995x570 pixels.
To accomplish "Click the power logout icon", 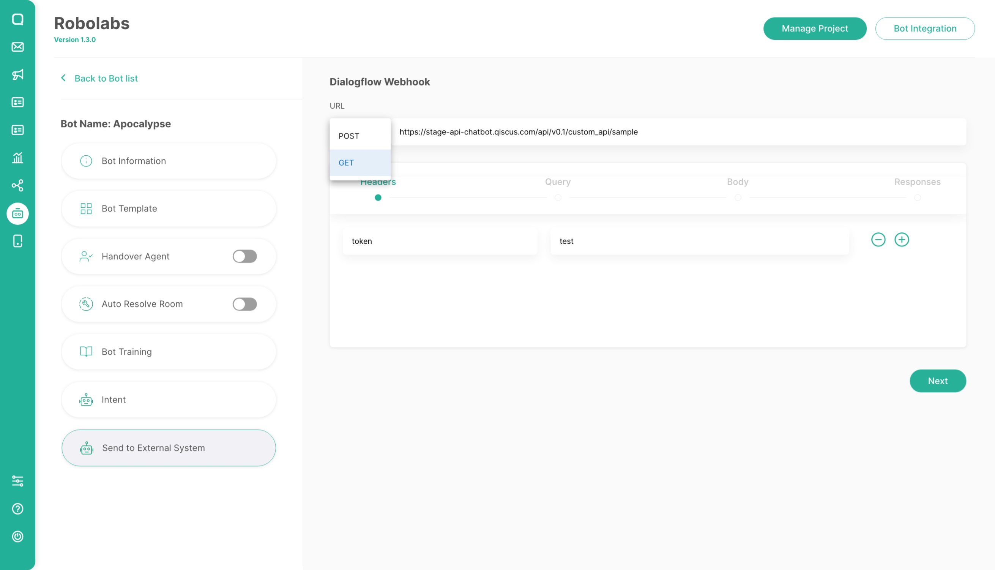I will pos(17,536).
